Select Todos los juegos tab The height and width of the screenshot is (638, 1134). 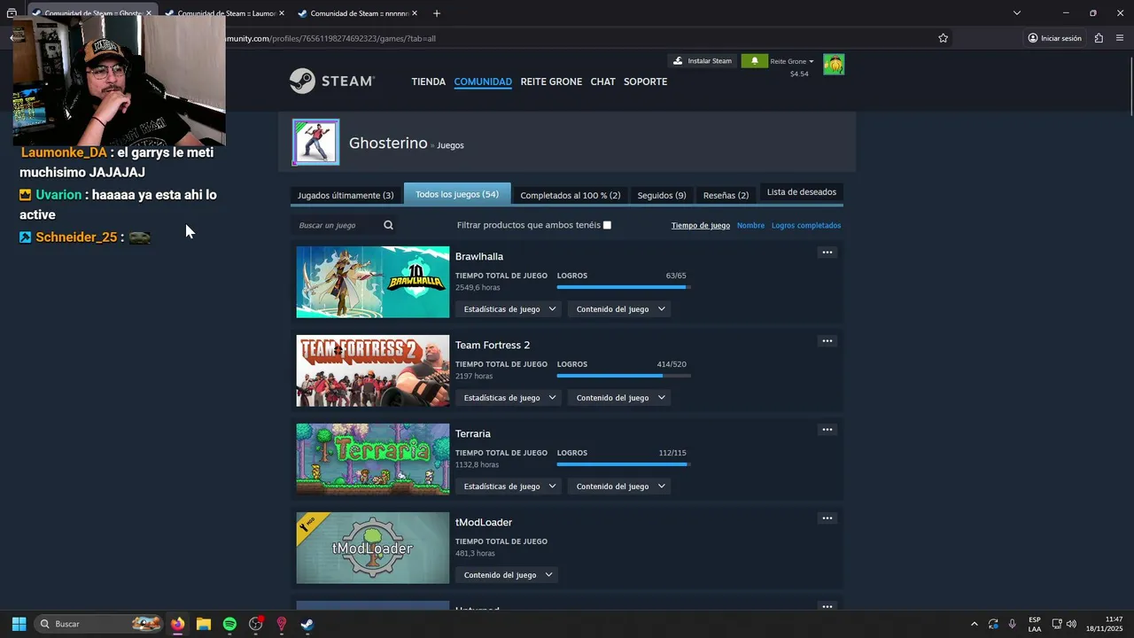click(x=457, y=194)
